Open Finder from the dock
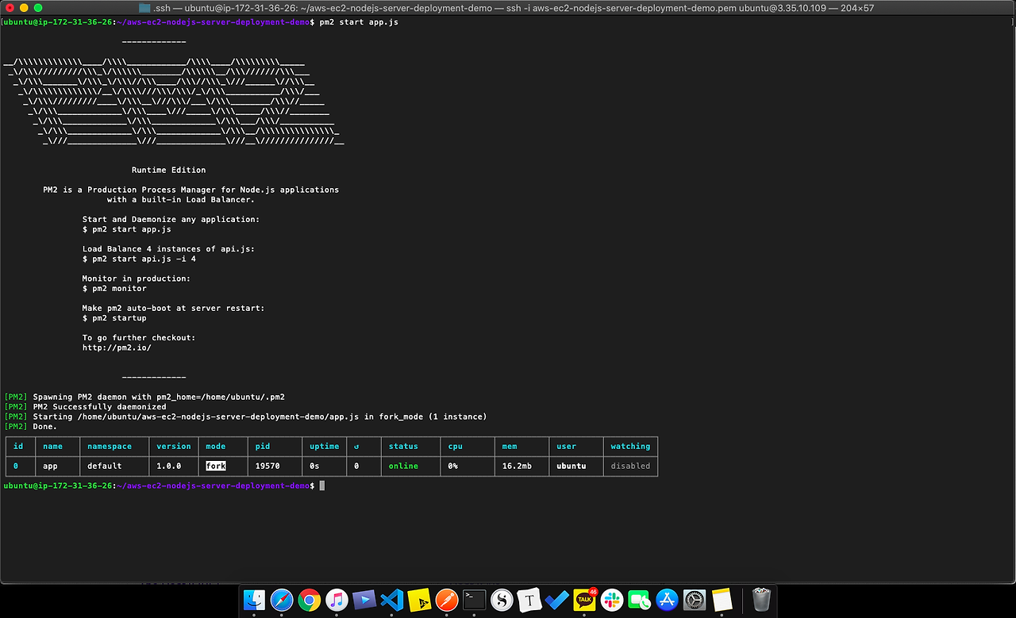The height and width of the screenshot is (618, 1016). click(x=255, y=600)
